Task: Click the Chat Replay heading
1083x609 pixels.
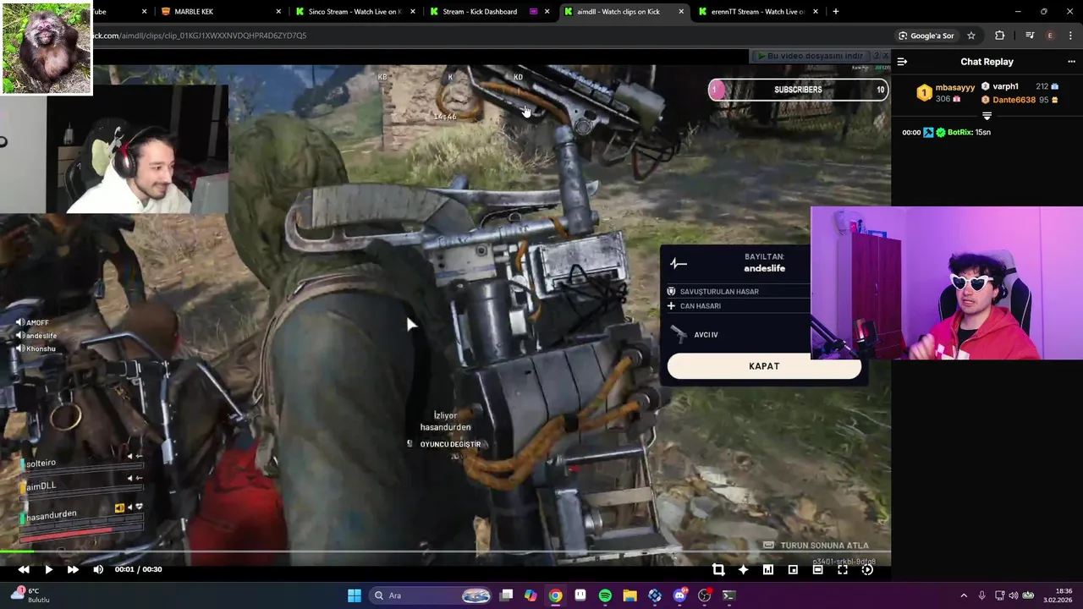Action: tap(987, 62)
